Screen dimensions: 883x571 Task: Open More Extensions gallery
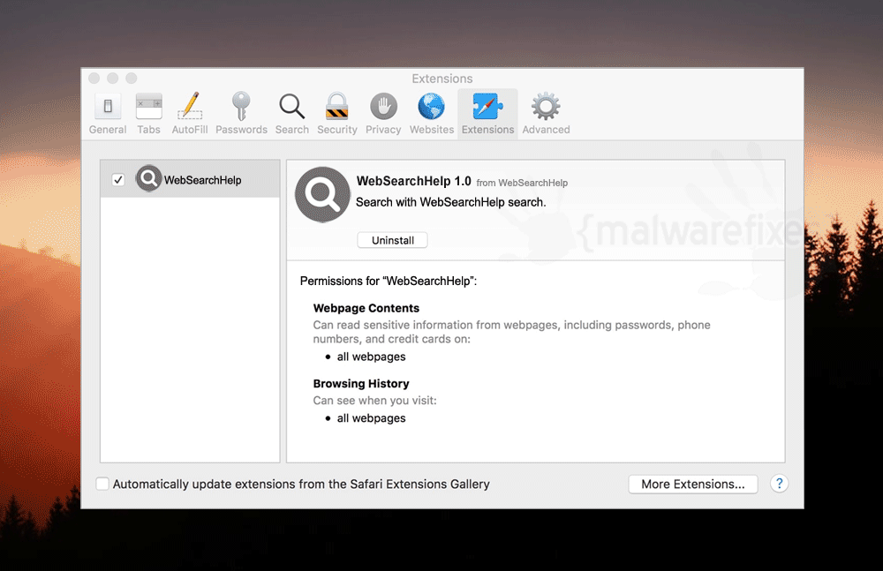692,484
